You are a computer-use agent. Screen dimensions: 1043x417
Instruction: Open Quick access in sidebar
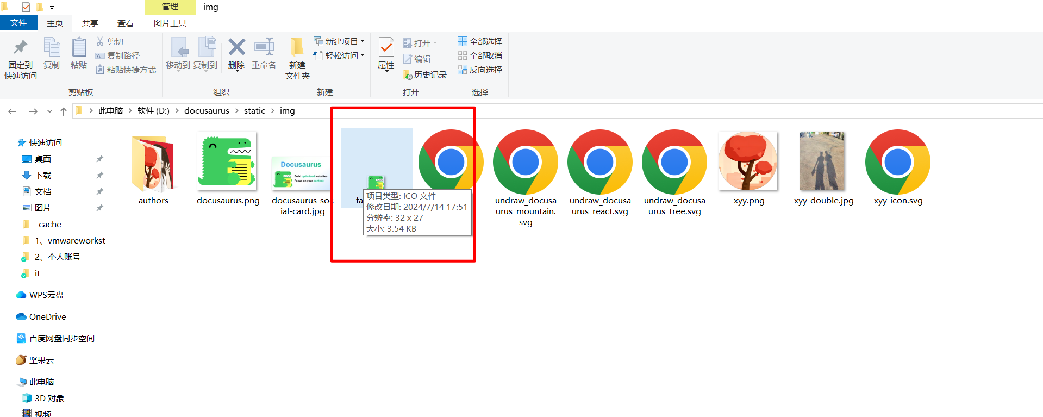click(40, 142)
